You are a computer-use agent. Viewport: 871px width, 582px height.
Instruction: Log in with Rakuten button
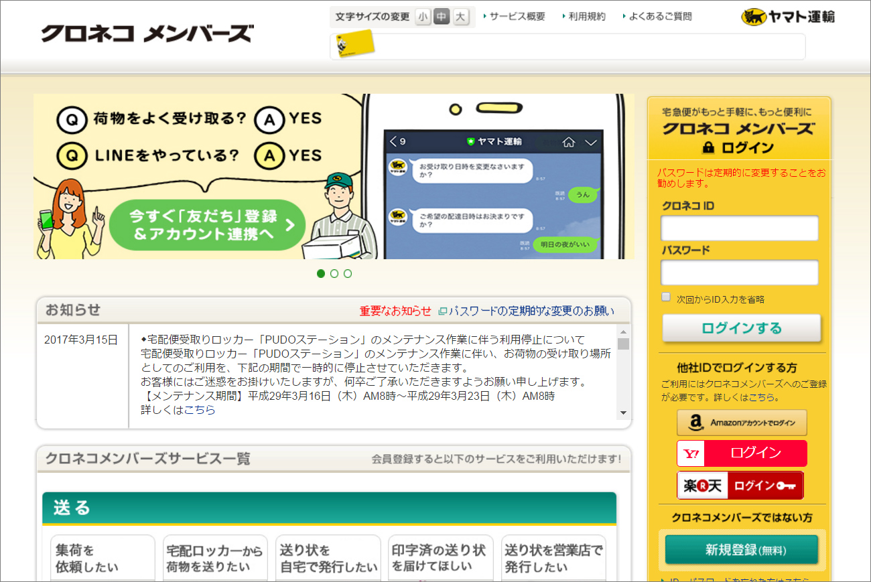point(740,486)
